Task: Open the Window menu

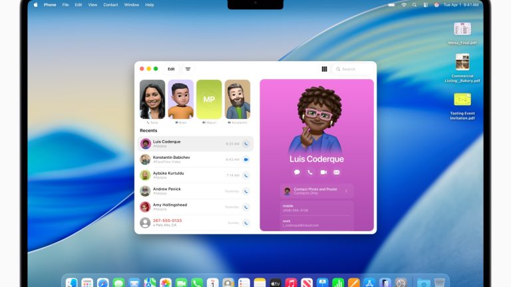Action: pos(132,5)
